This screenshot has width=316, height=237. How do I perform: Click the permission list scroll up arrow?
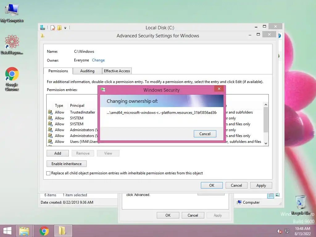click(x=266, y=105)
